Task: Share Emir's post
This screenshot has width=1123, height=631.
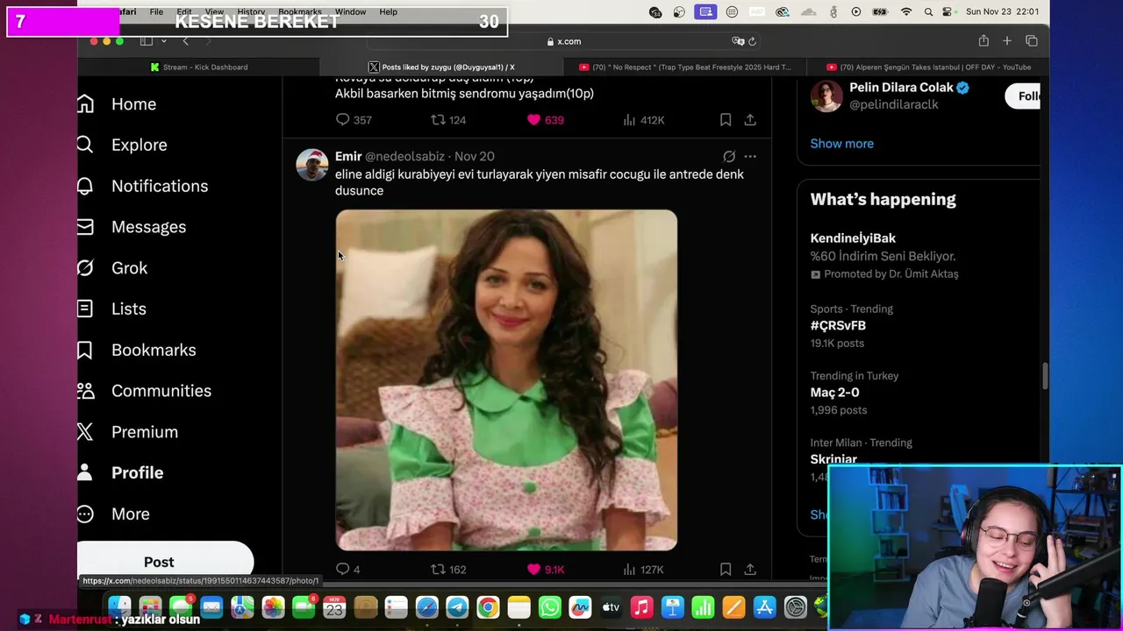Action: pyautogui.click(x=750, y=569)
